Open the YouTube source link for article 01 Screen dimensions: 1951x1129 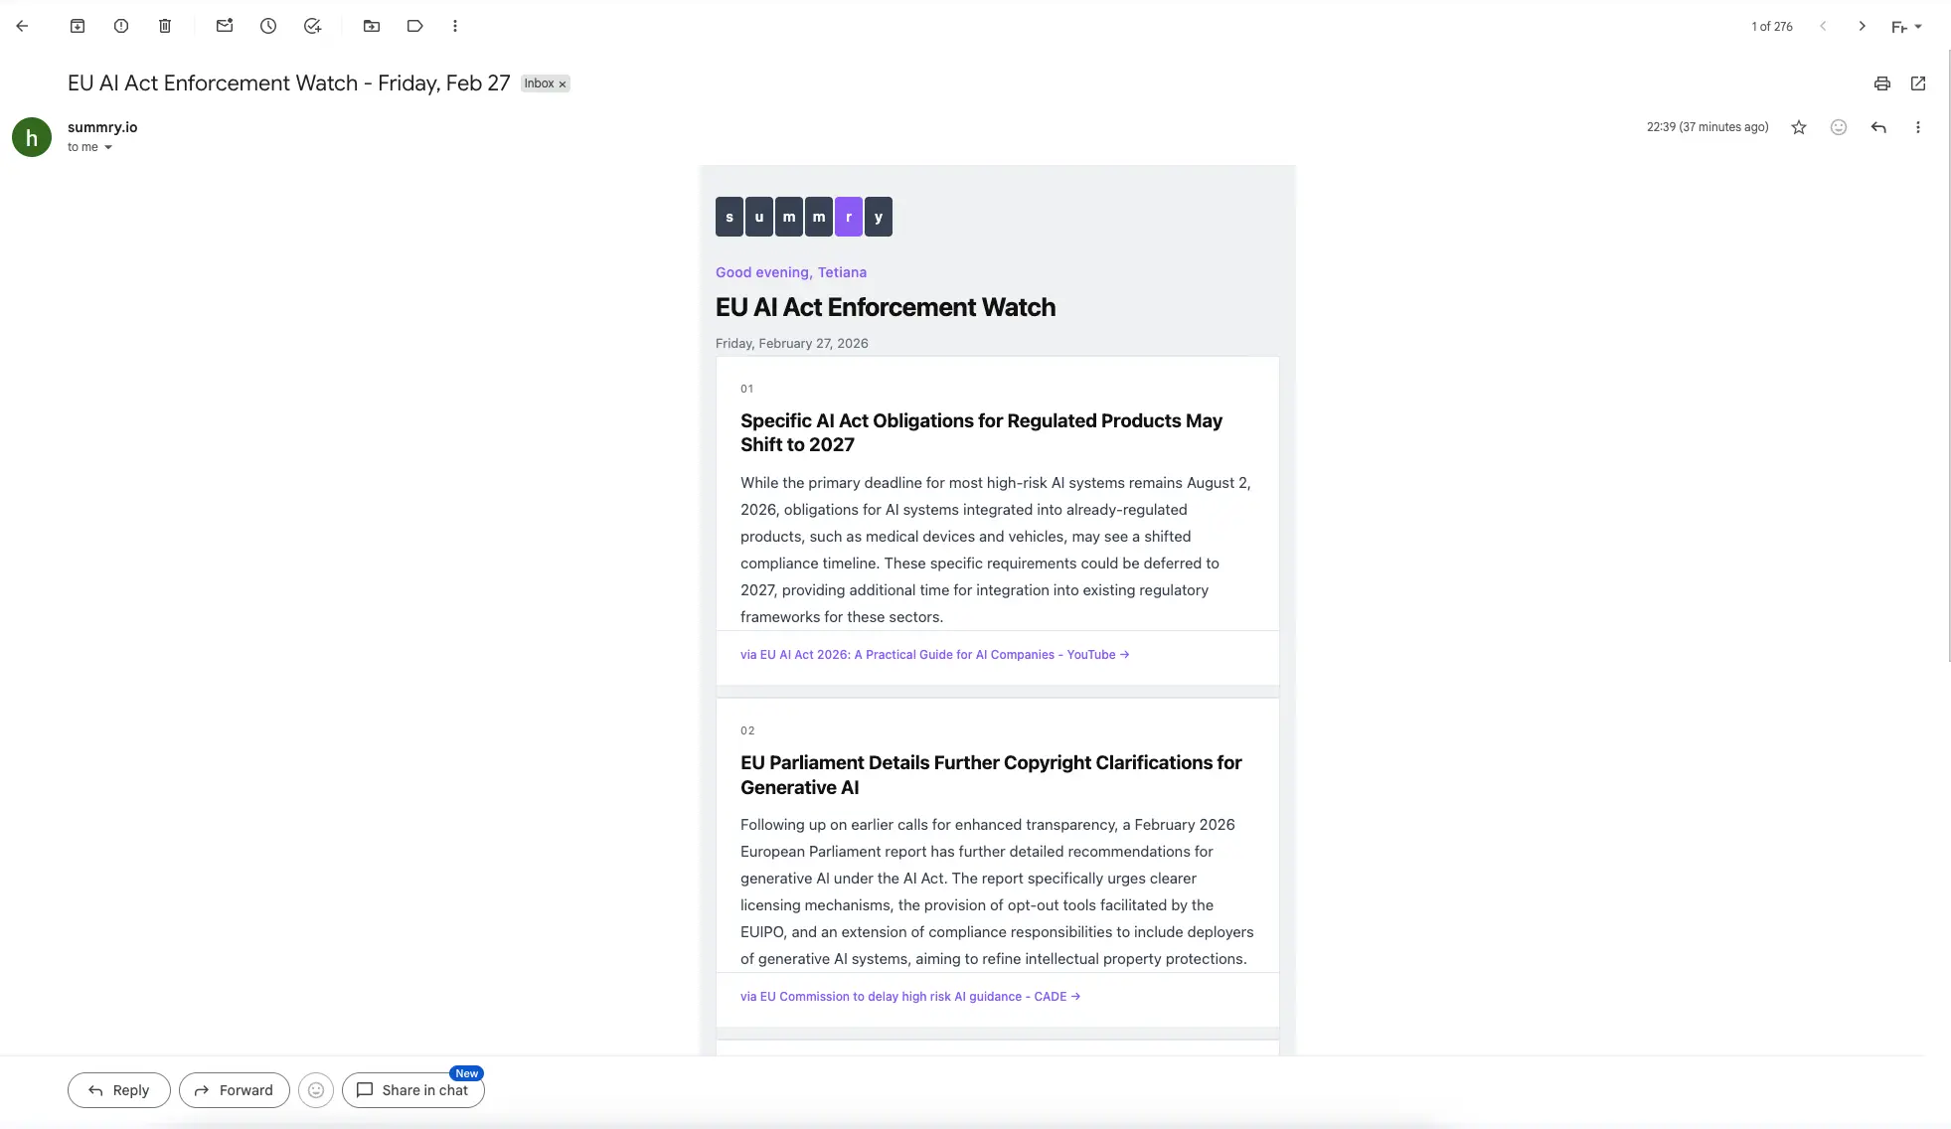[934, 655]
